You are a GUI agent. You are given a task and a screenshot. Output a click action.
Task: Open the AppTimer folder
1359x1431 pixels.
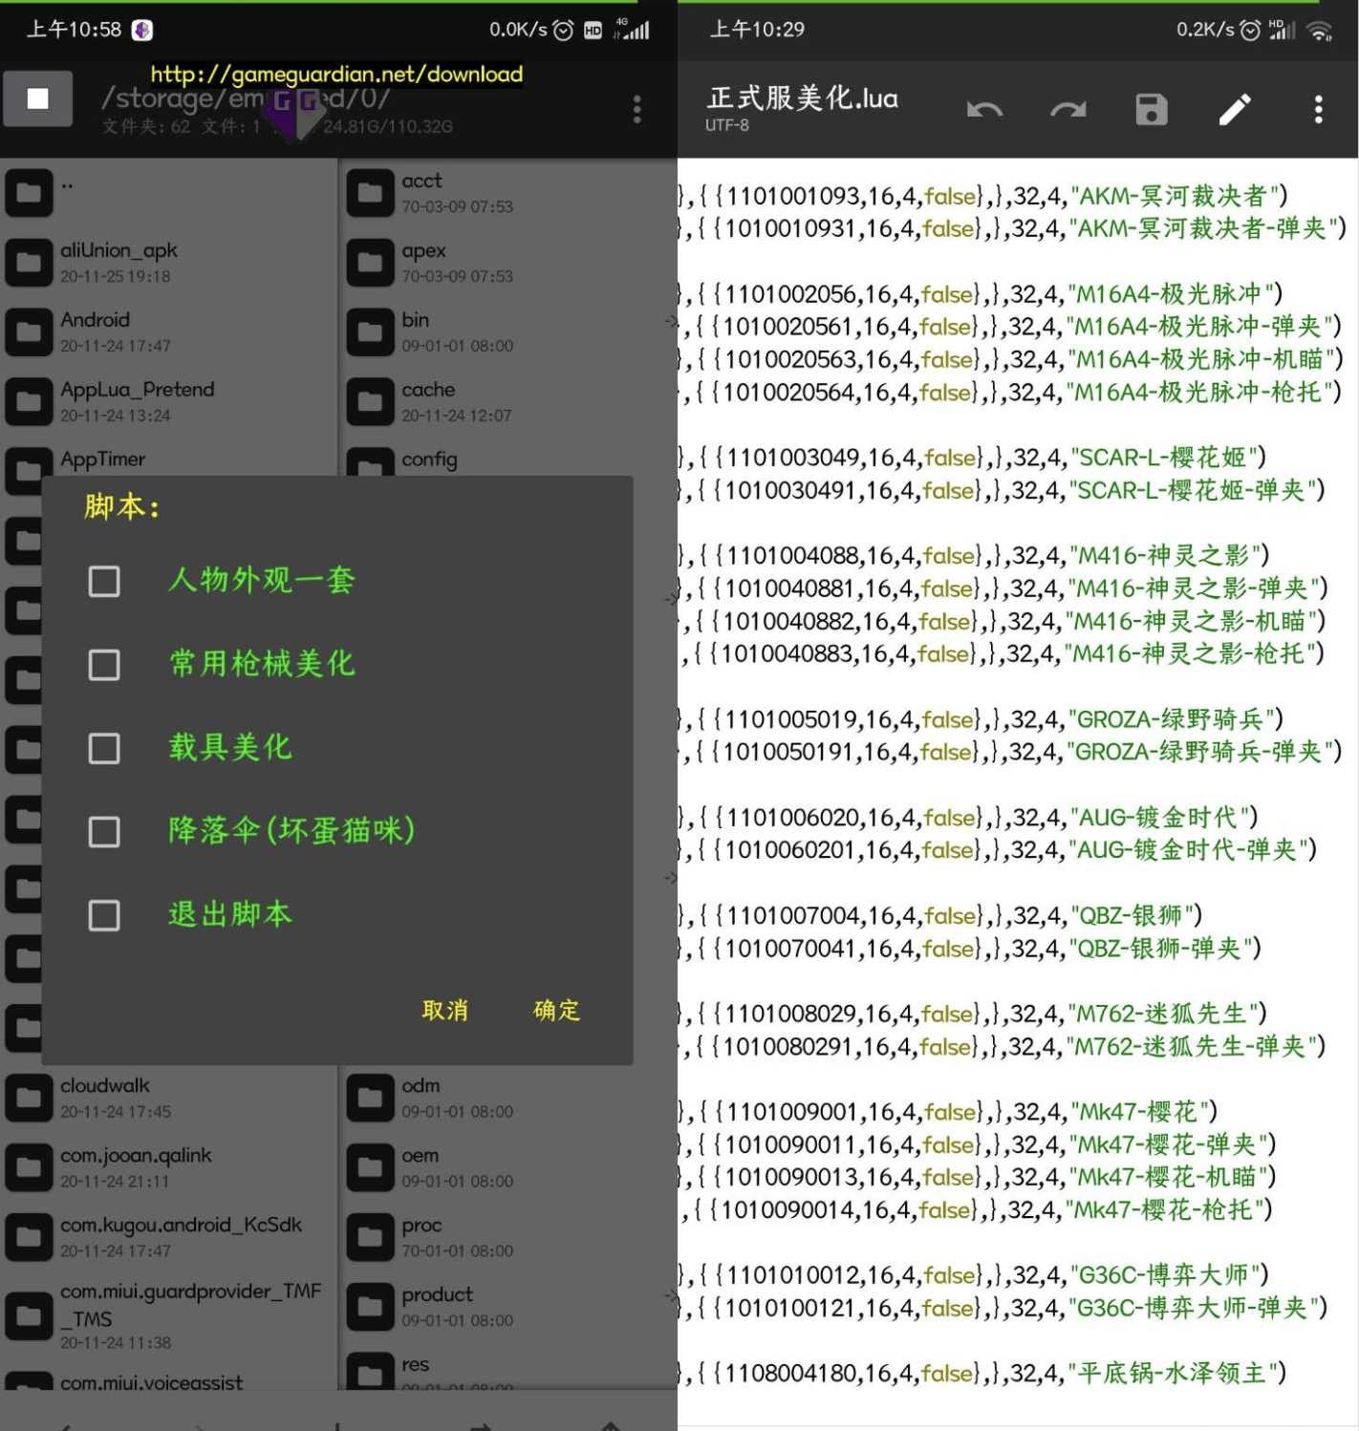(168, 460)
